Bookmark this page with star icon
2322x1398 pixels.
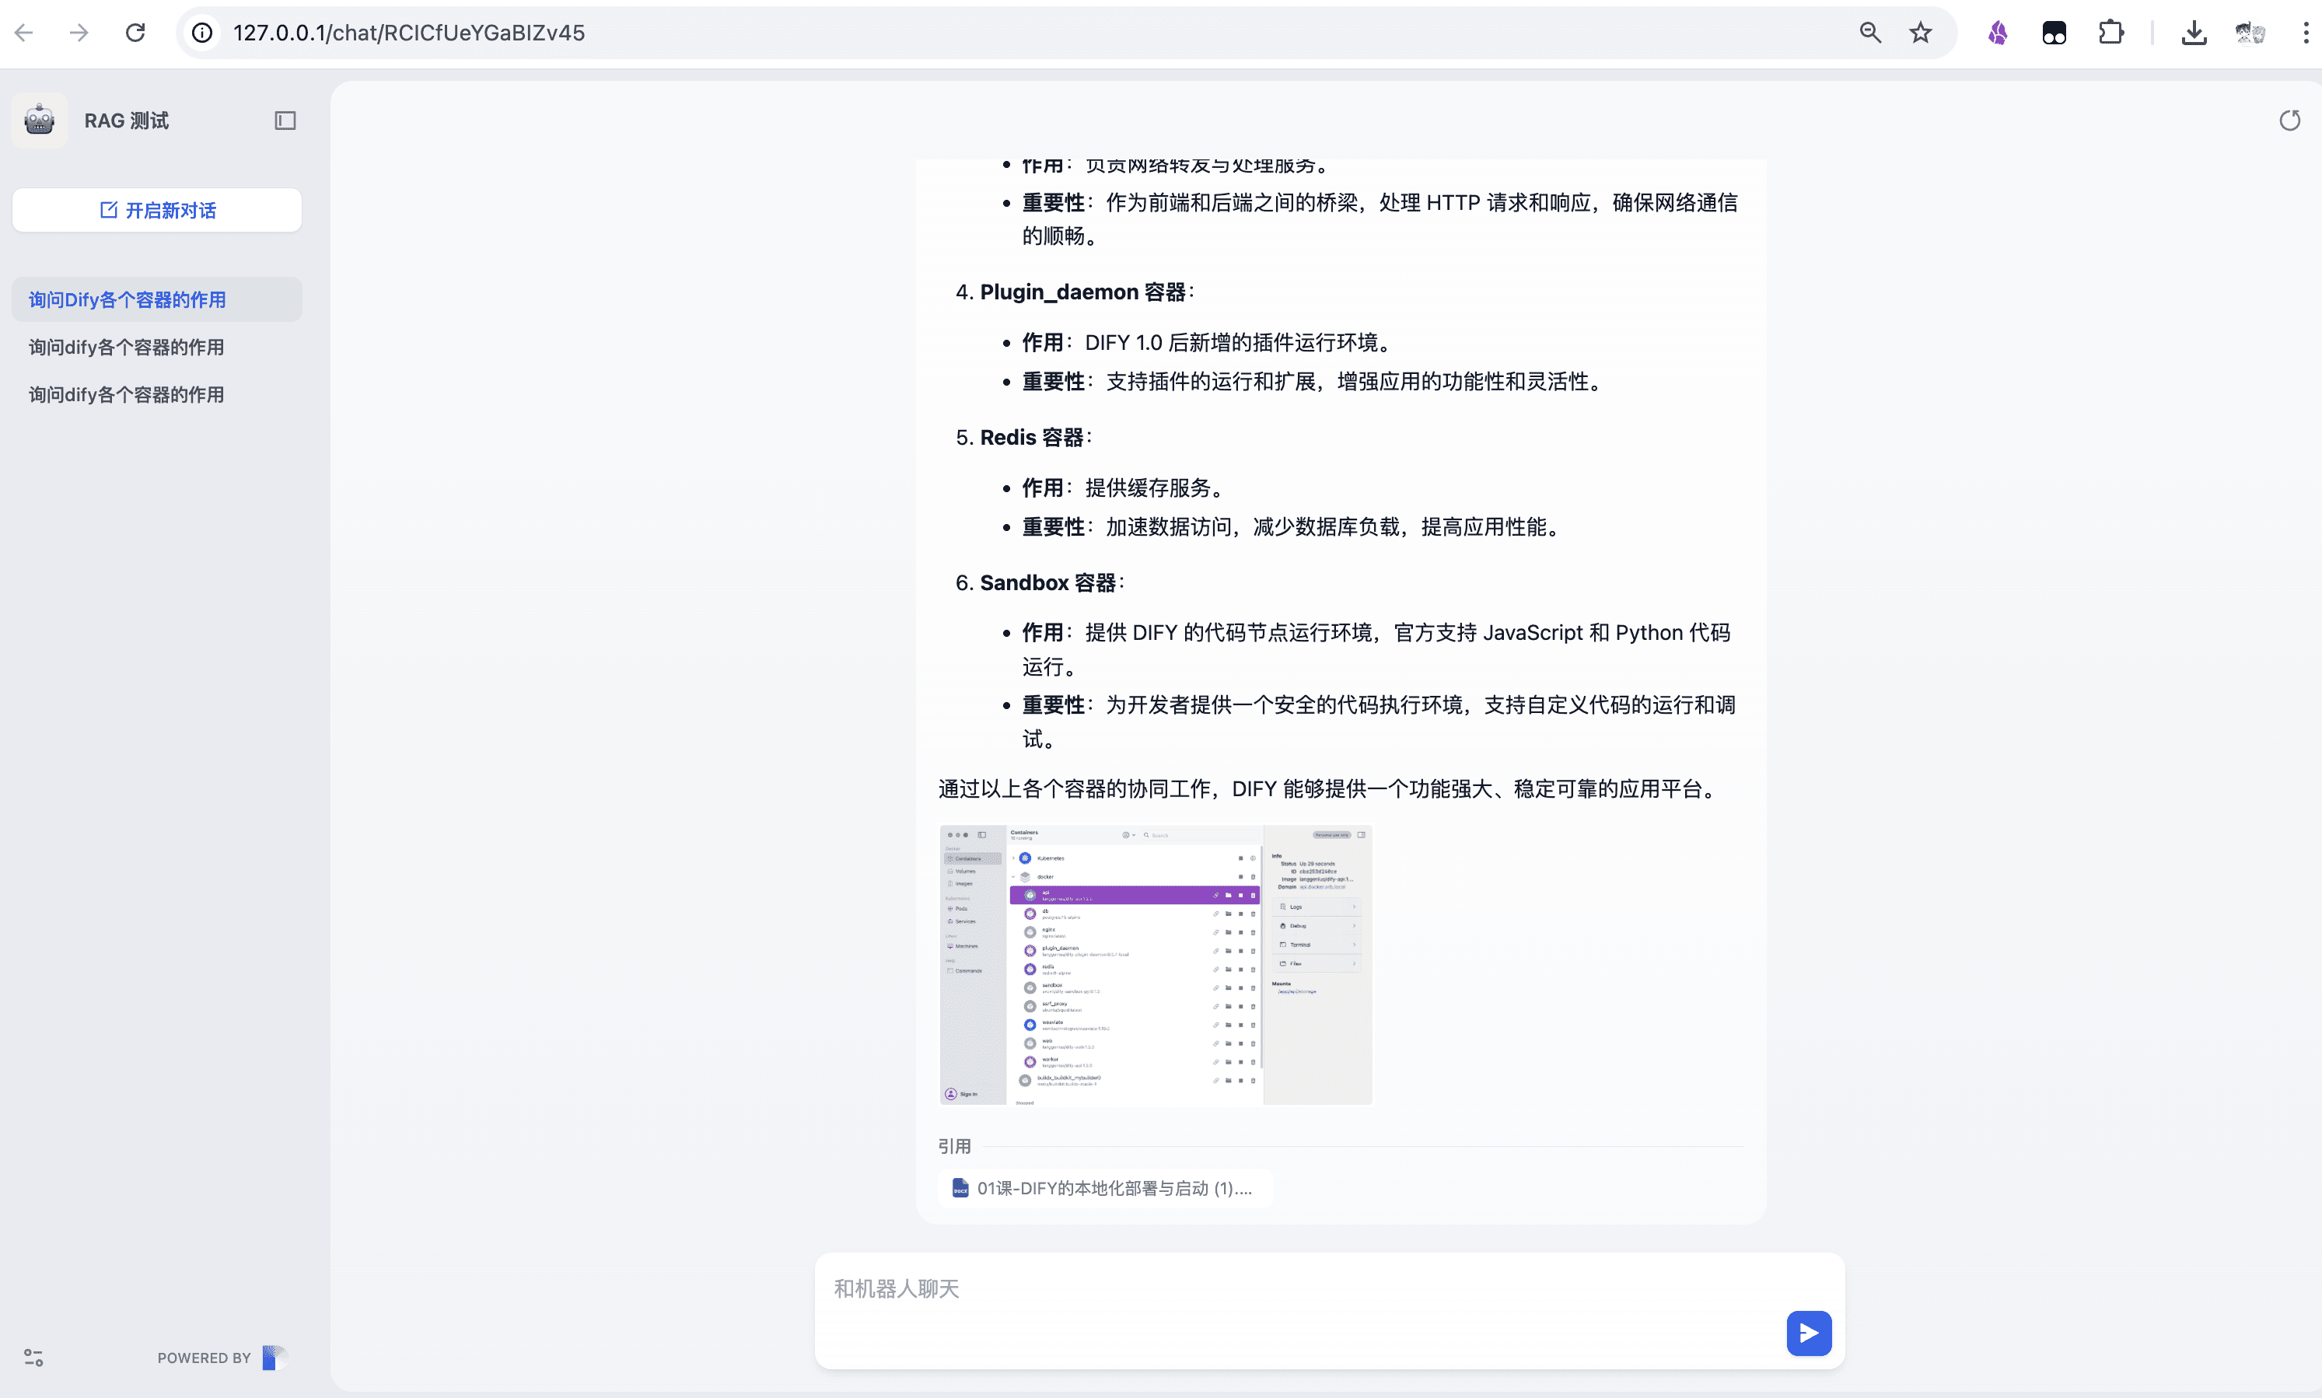1921,33
